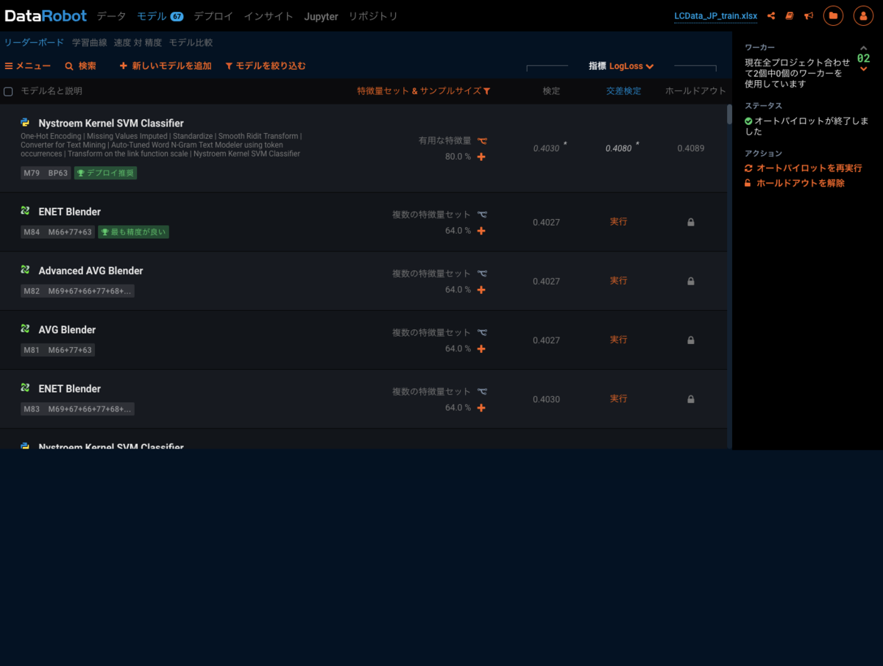Switch to the 学習曲線 sub-tab

pos(89,43)
